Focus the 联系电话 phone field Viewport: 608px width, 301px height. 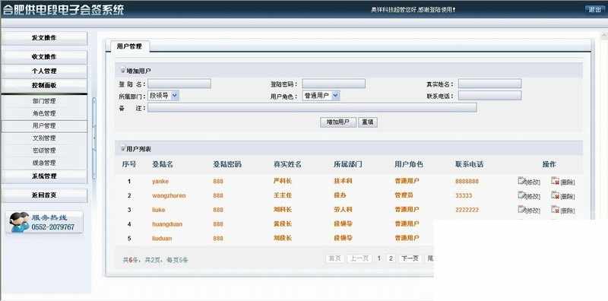click(489, 96)
